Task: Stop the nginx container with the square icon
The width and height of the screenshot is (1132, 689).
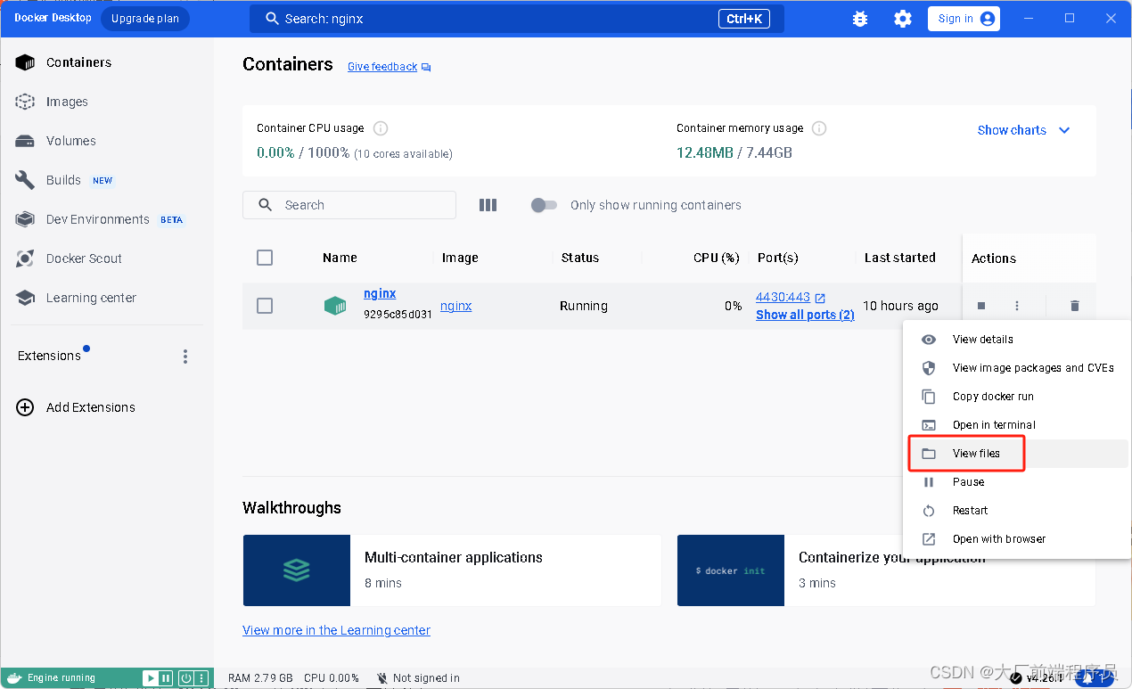Action: pyautogui.click(x=980, y=305)
